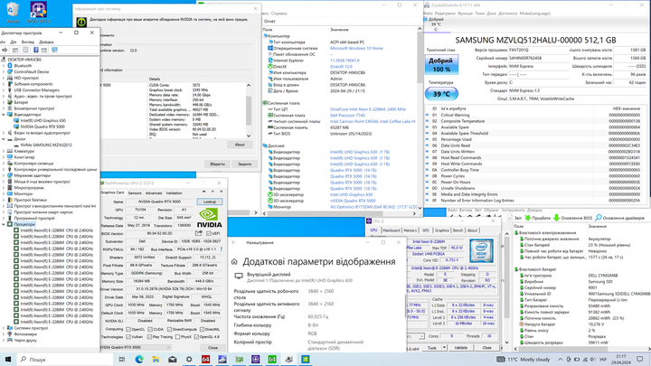Image resolution: width=651 pixels, height=366 pixels.
Task: Click the NVIDIA logo in GPU-Z
Action: pyautogui.click(x=209, y=218)
